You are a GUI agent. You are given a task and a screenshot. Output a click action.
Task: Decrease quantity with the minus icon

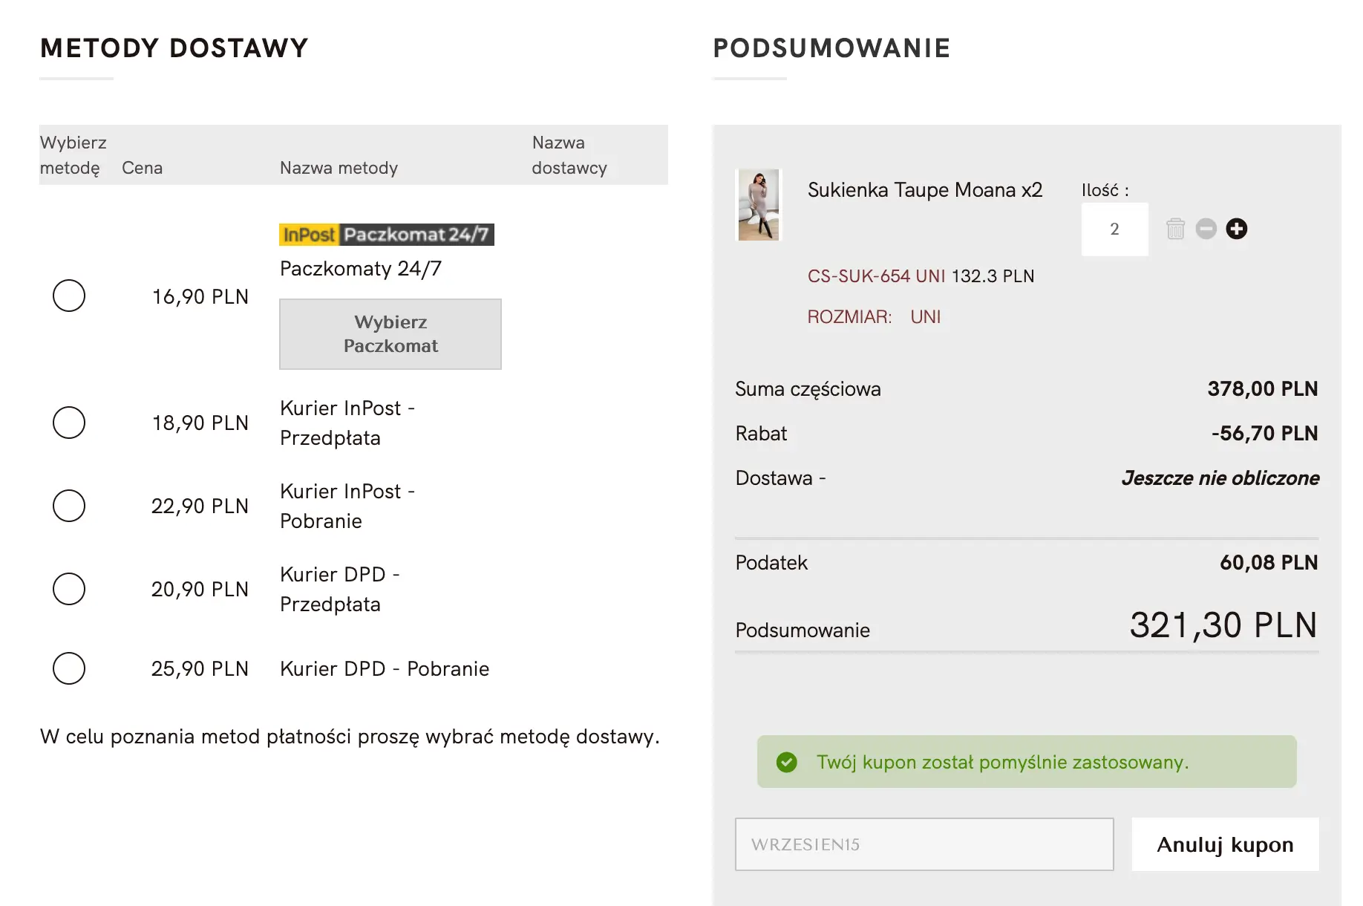coord(1206,229)
